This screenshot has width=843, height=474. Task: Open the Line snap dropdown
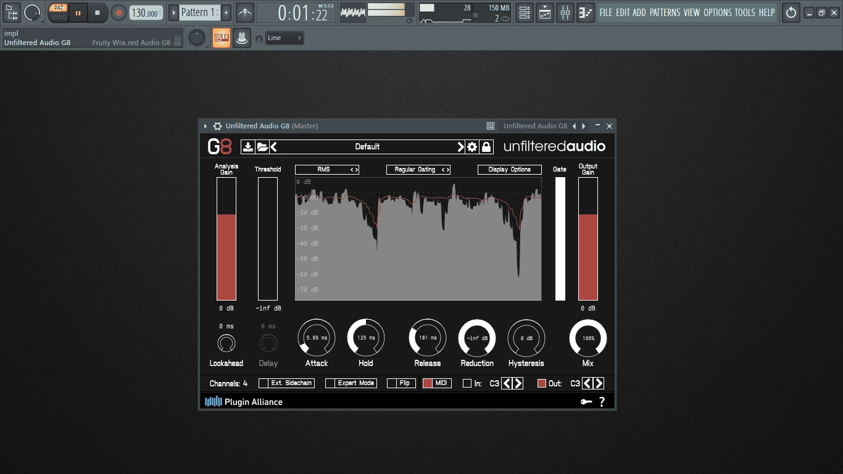tap(284, 38)
